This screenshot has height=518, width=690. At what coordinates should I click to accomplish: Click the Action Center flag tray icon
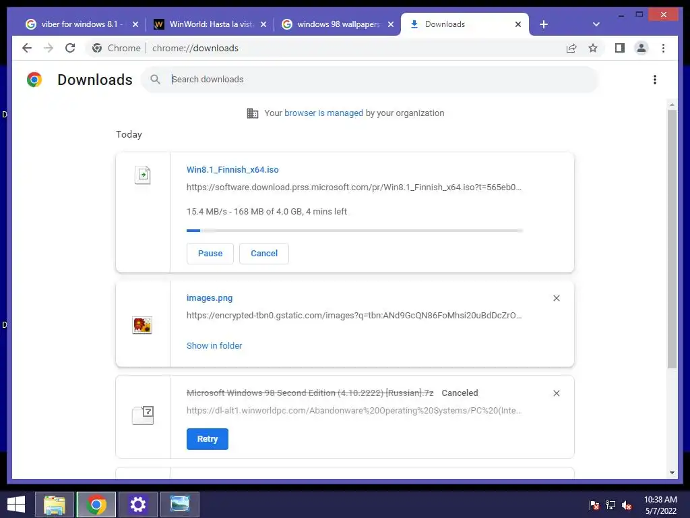[594, 505]
